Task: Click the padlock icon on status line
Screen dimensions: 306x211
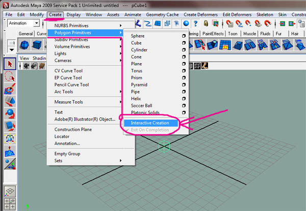Action: pos(206,23)
